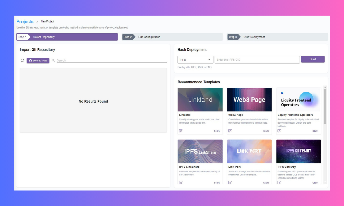Click the Linkland card title text

185,115
